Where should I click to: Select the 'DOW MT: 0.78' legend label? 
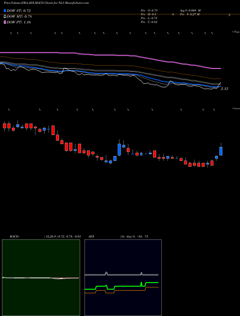point(19,17)
